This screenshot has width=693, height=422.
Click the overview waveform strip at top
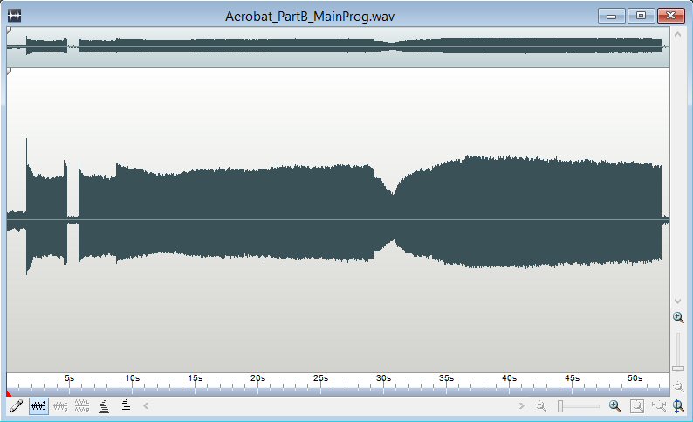pos(338,47)
